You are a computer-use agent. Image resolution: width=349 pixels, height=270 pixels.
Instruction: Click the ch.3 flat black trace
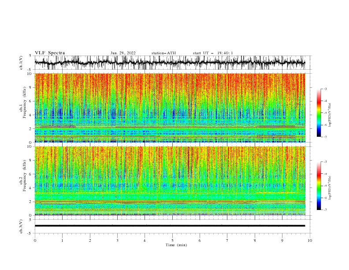coord(170,226)
